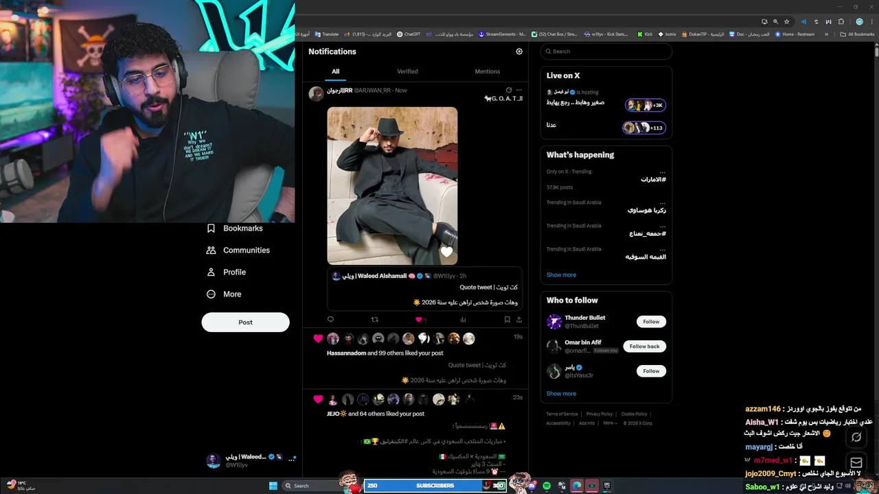Click the Grok icon on ARJWAN_RR's post
The height and width of the screenshot is (494, 879).
click(x=508, y=90)
